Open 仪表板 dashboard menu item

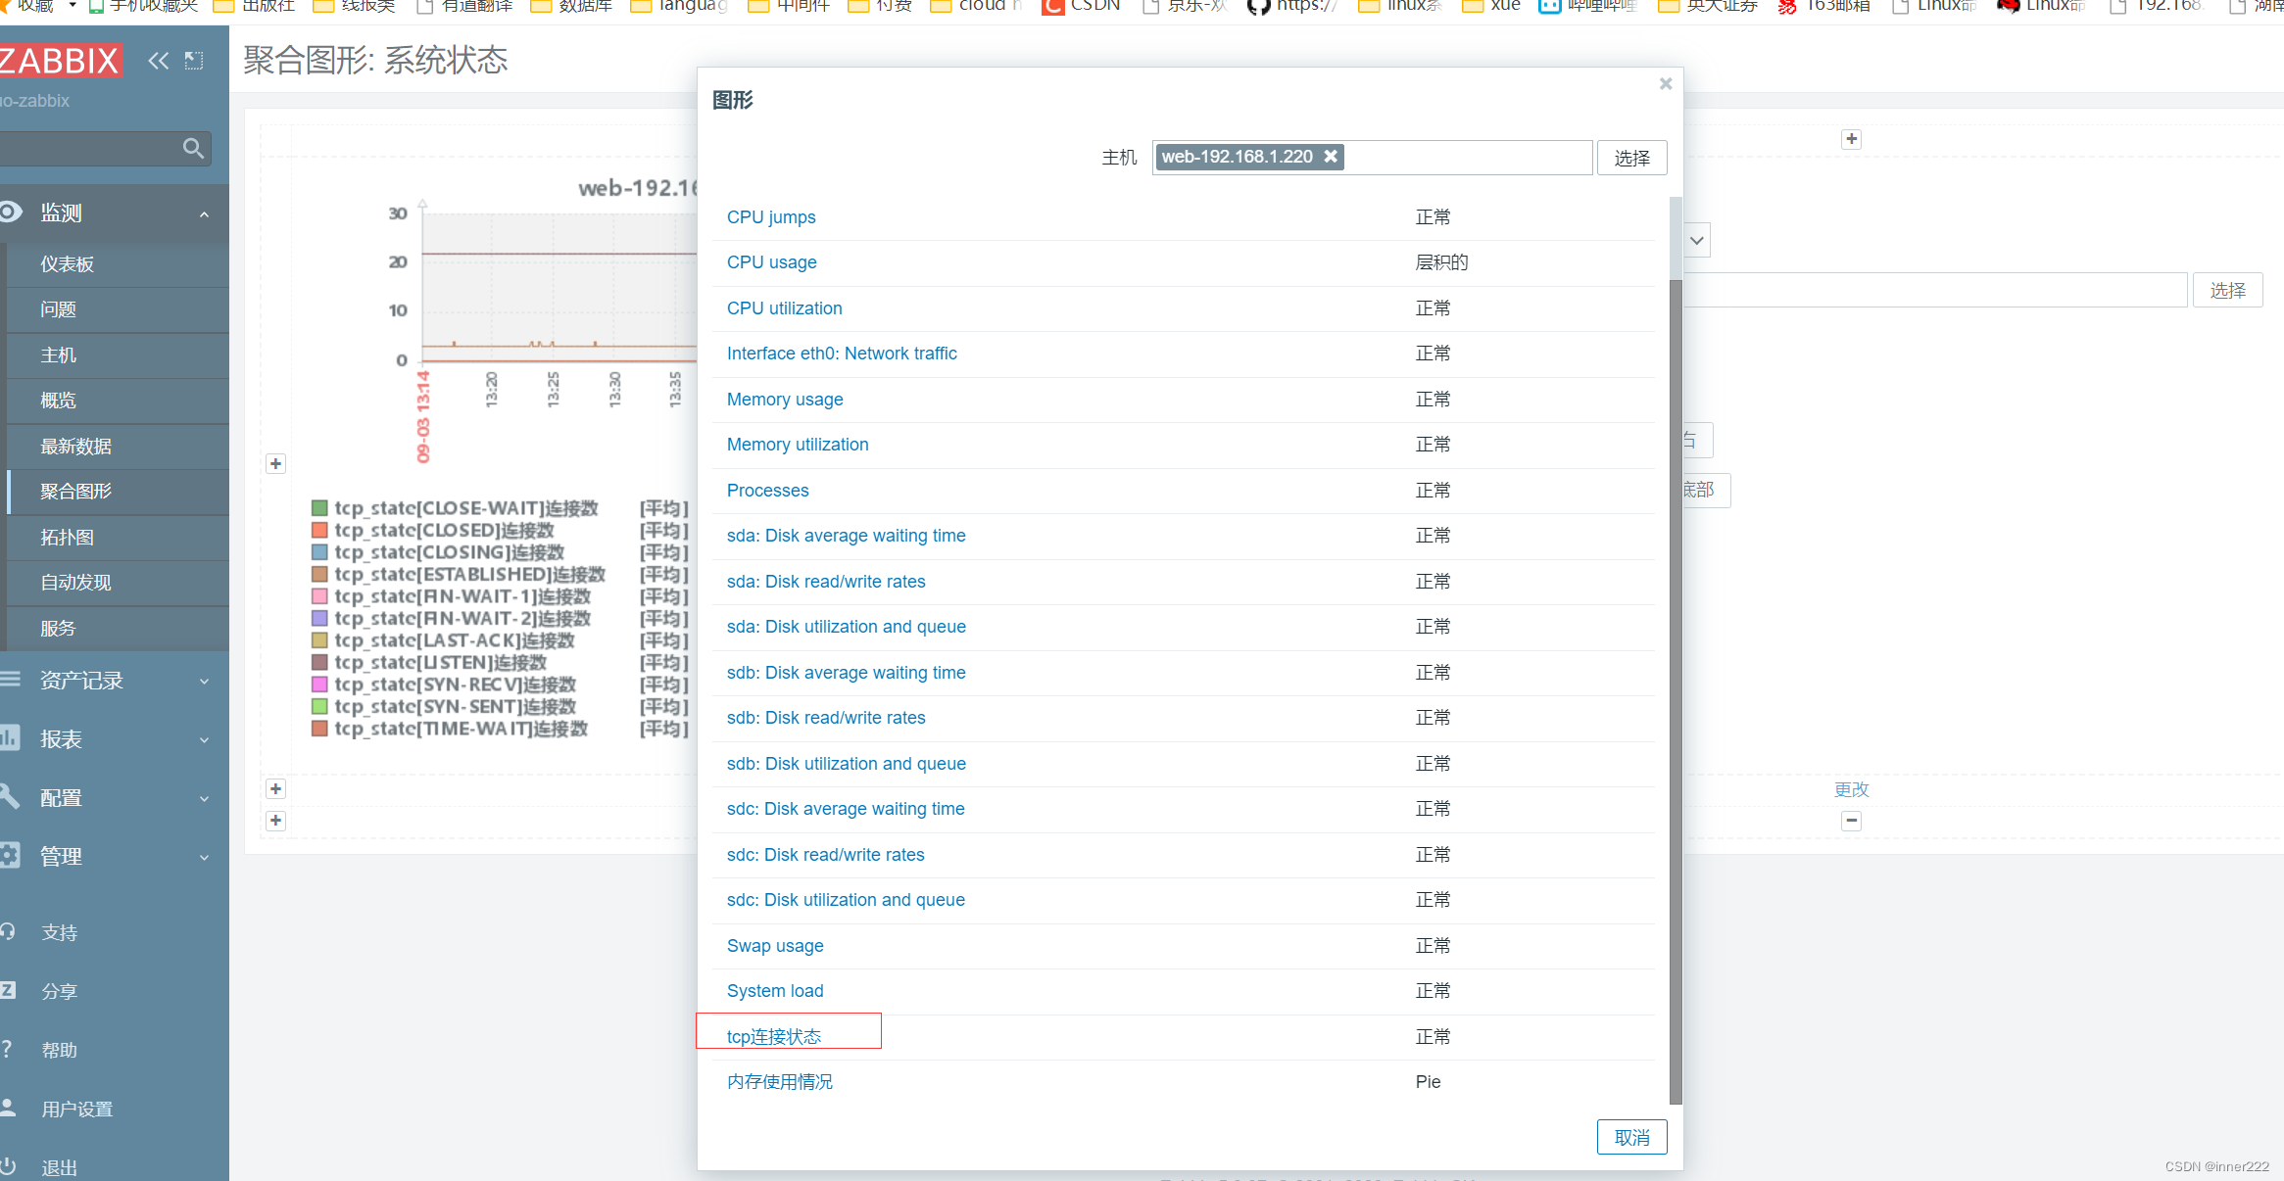tap(67, 264)
